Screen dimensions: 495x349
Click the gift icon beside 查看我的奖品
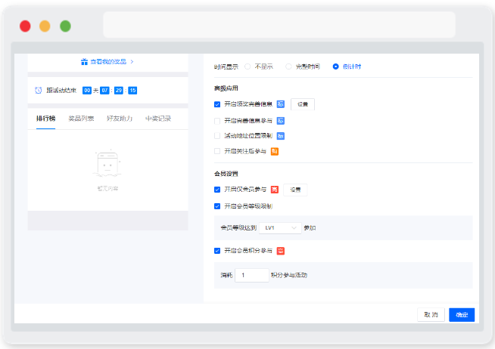(x=84, y=62)
